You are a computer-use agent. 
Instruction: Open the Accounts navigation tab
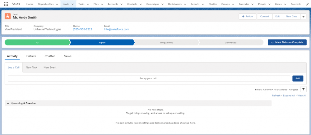coord(113,4)
